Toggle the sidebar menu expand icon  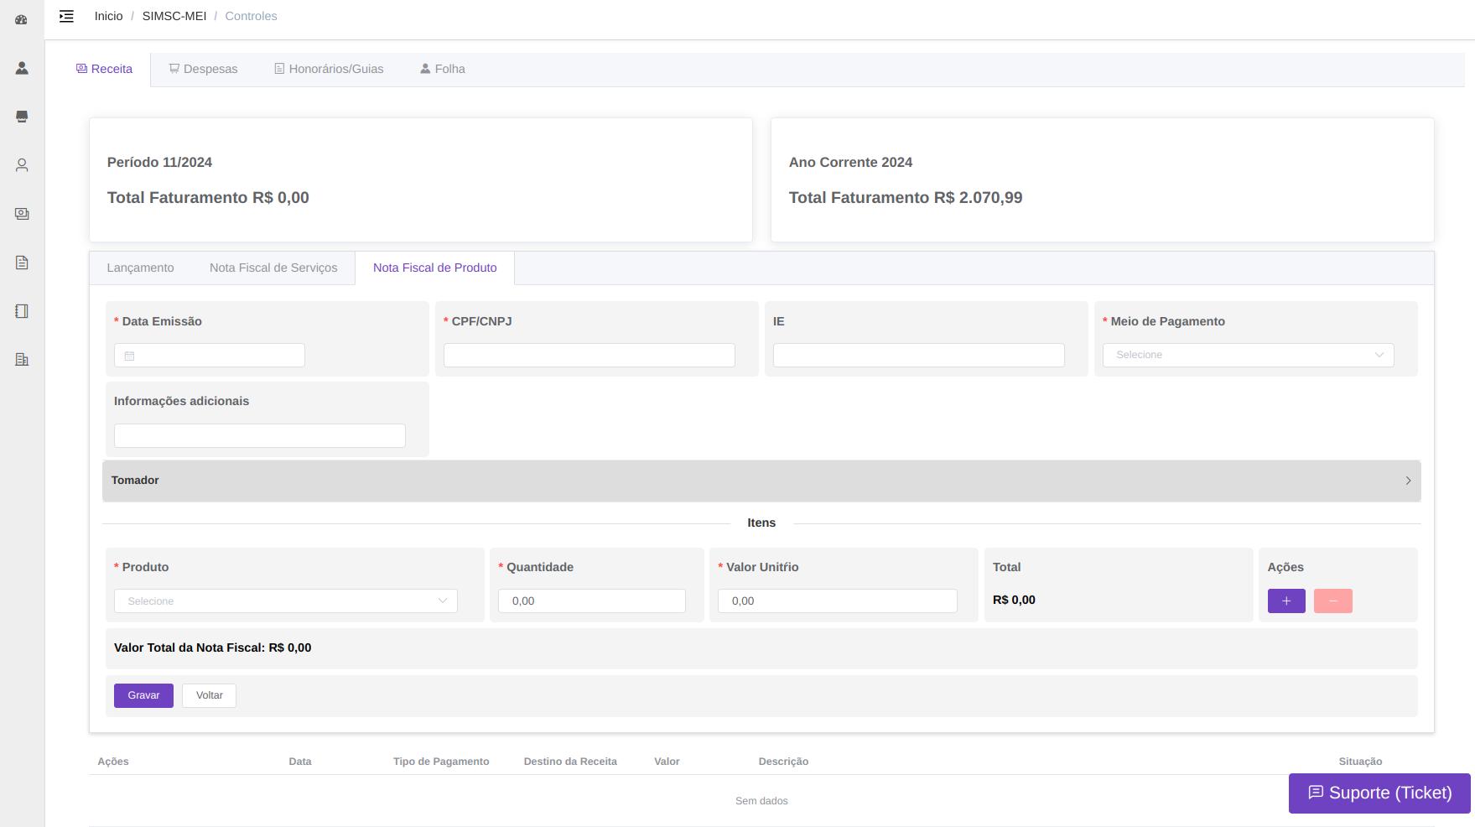pyautogui.click(x=66, y=16)
